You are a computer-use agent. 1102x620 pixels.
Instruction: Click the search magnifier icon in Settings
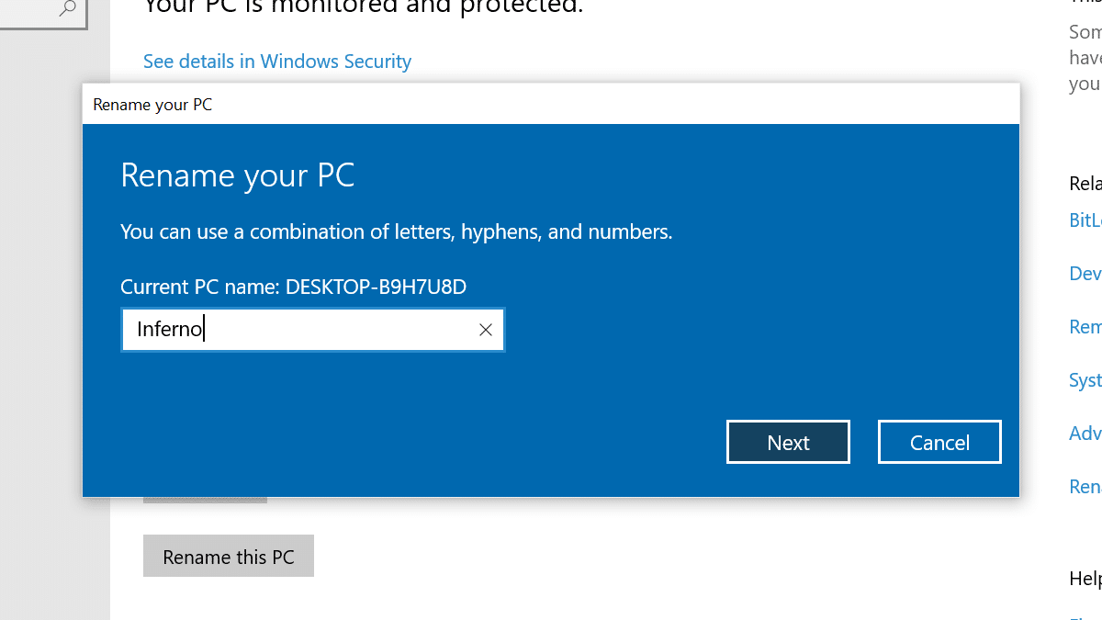pyautogui.click(x=67, y=8)
